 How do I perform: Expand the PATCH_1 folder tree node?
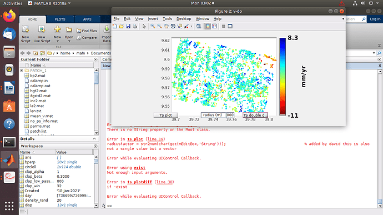(x=22, y=71)
